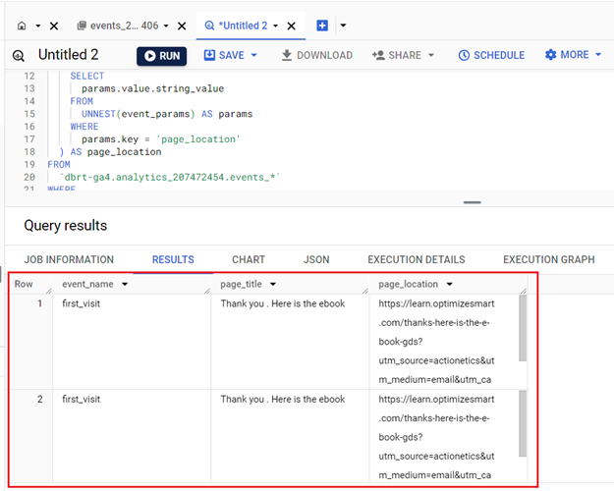Open the EXECUTION GRAPH tab

[549, 259]
